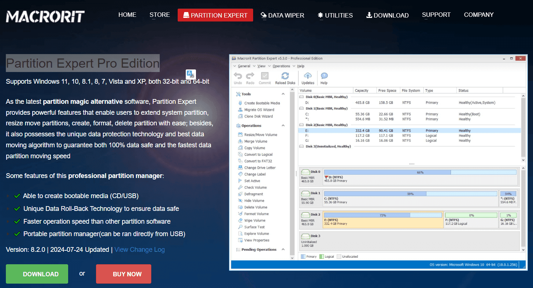The height and width of the screenshot is (288, 533).
Task: Collapse the Pending Operations section
Action: coord(283,249)
